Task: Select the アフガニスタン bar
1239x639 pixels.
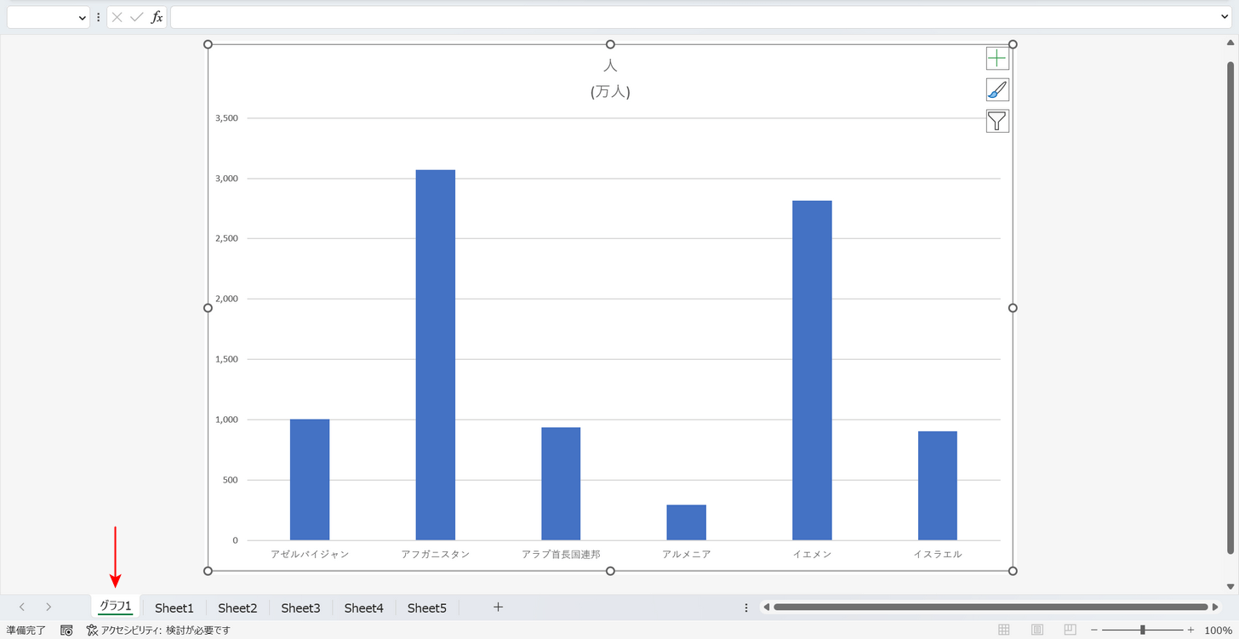Action: tap(436, 355)
